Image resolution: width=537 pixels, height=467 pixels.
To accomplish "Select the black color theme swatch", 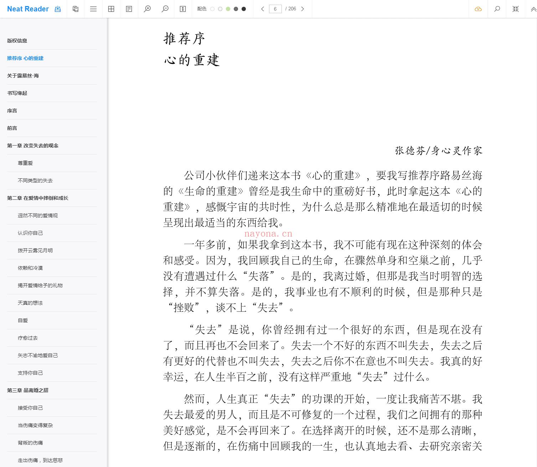I will point(244,9).
